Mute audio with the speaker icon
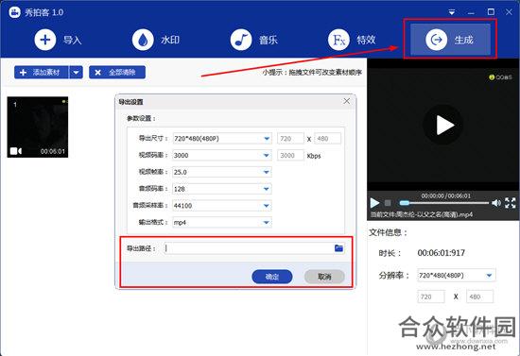This screenshot has width=520, height=356. click(x=496, y=203)
